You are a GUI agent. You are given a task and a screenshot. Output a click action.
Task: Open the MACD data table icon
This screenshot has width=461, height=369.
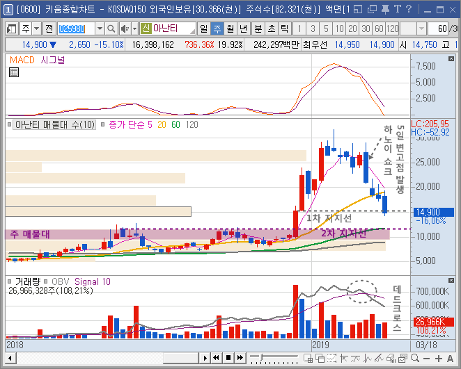(x=14, y=72)
